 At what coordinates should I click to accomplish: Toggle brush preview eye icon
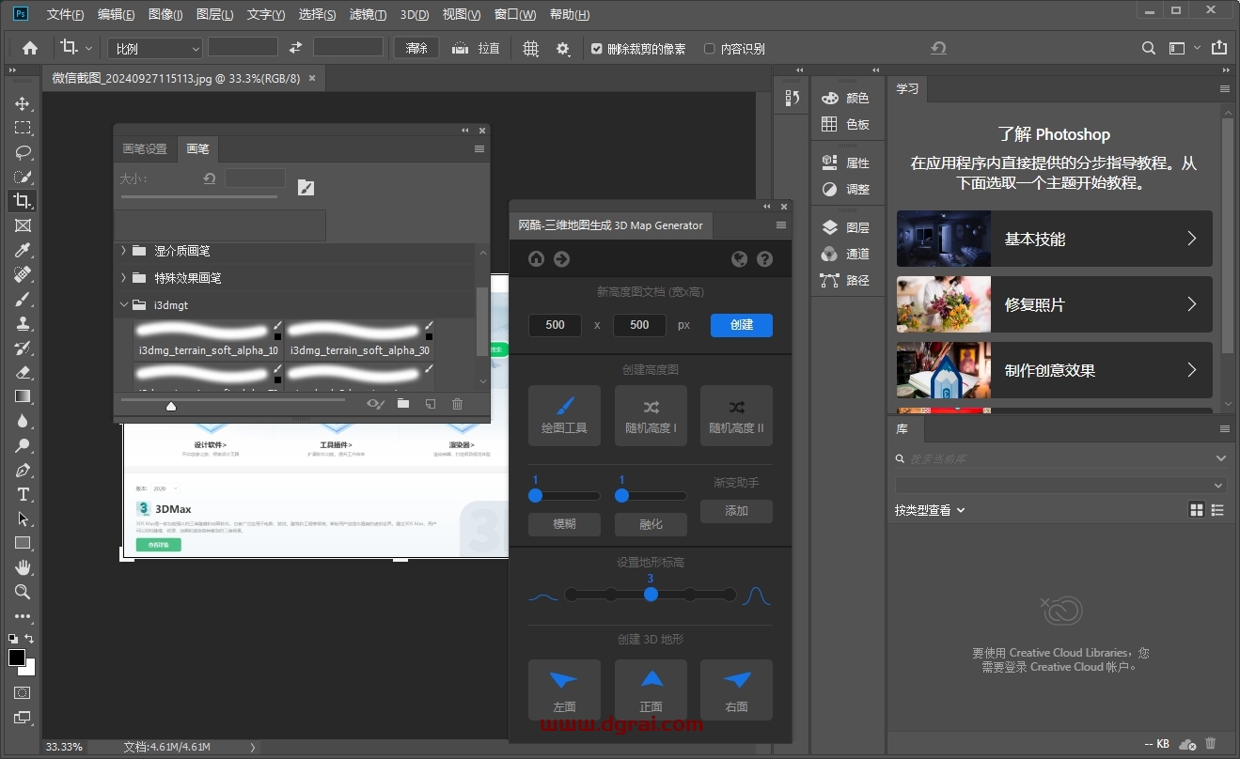(x=375, y=404)
